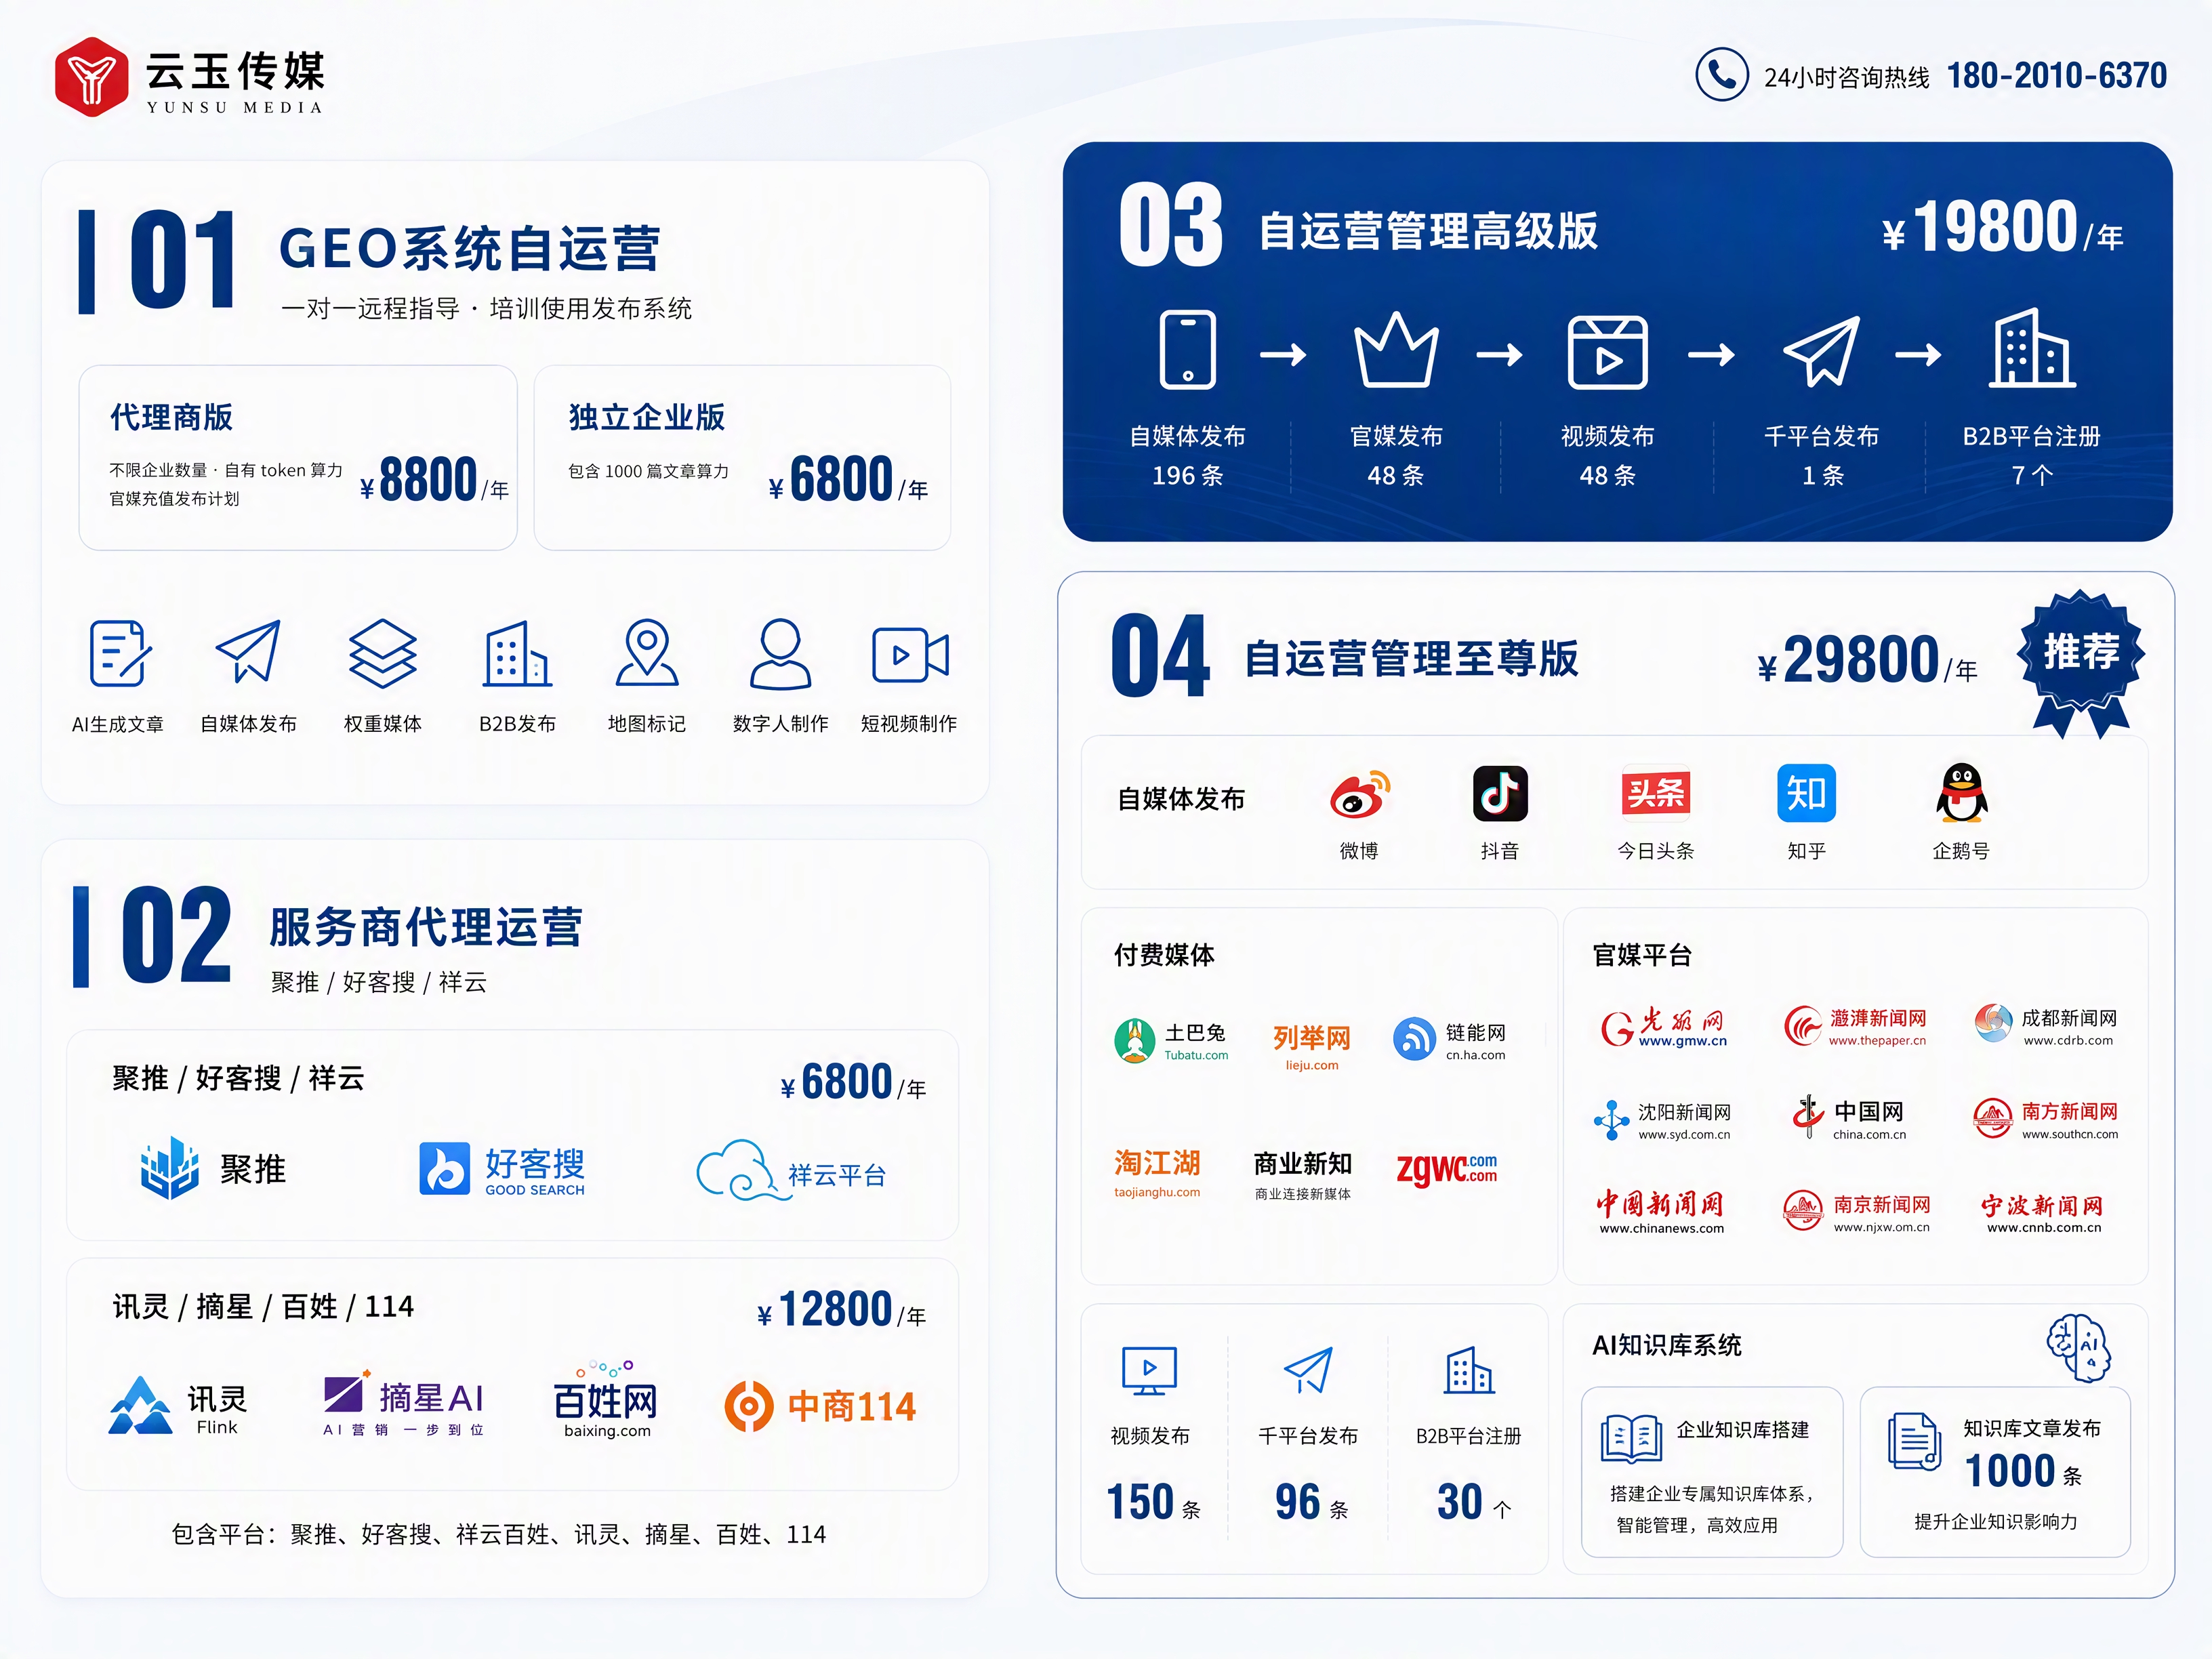Screen dimensions: 2212x1659
Task: Click the 土巴兔 Tubatu.com logo
Action: coord(1171,1041)
